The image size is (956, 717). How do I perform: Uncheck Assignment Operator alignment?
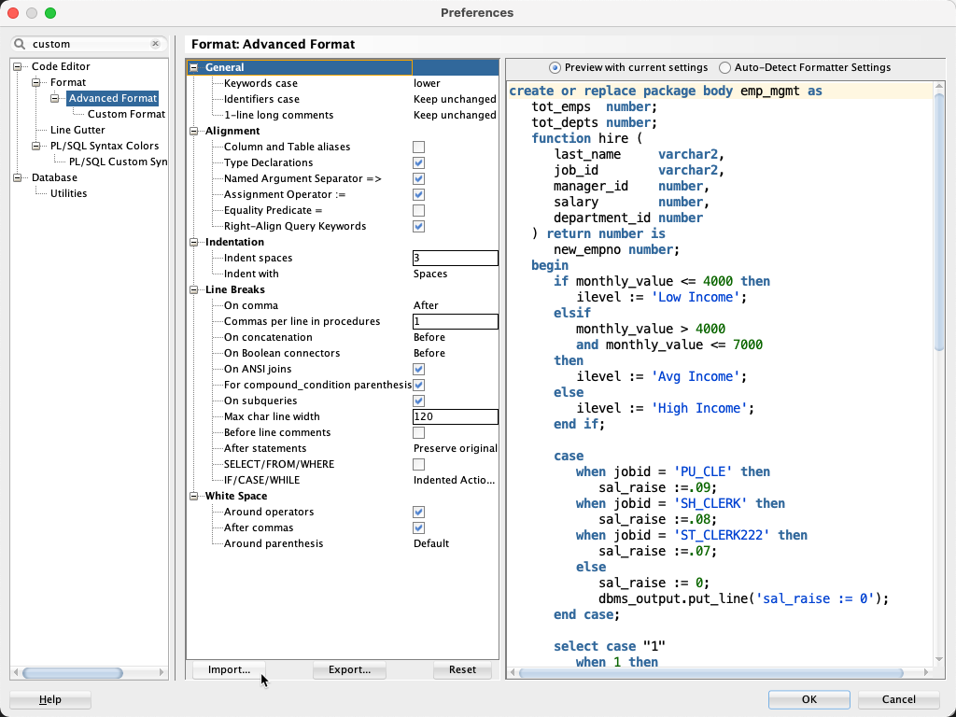click(x=418, y=194)
